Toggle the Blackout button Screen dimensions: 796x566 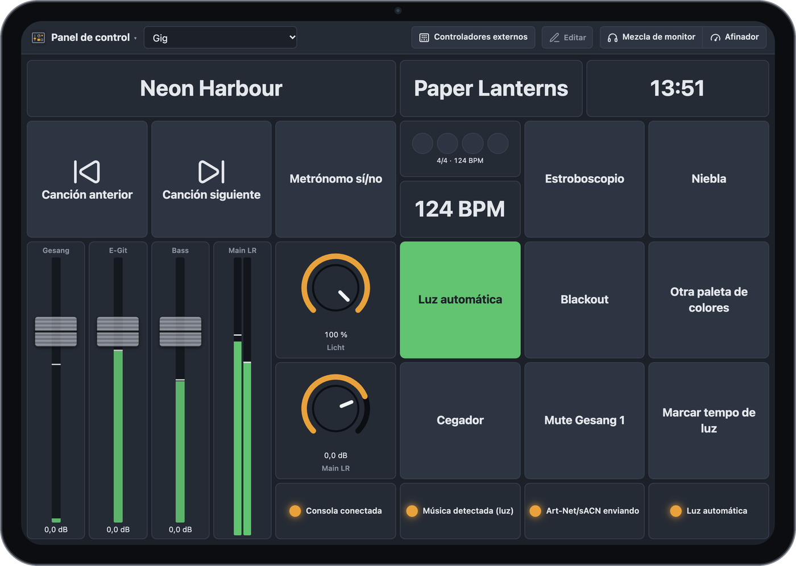click(x=584, y=300)
